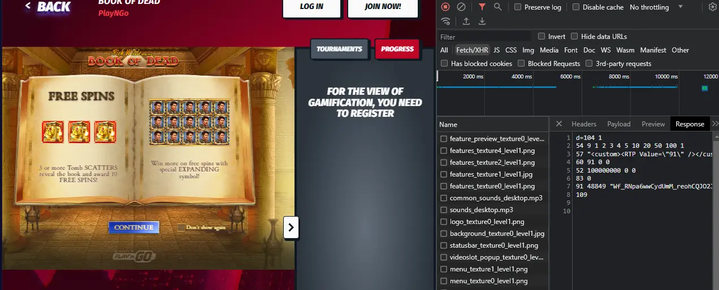Click the import HAR upload icon
Image resolution: width=719 pixels, height=290 pixels.
pos(466,21)
